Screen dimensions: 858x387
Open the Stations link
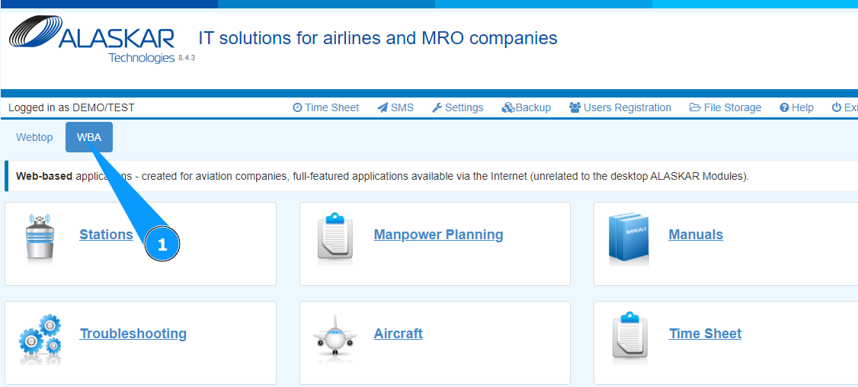pyautogui.click(x=106, y=235)
